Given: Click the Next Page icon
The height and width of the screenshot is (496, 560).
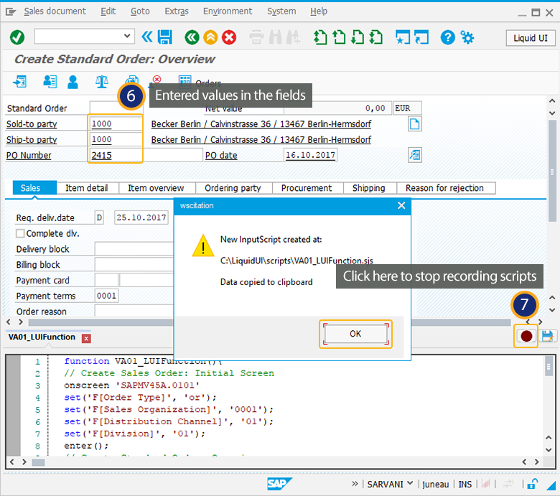Looking at the screenshot, I should [x=358, y=37].
